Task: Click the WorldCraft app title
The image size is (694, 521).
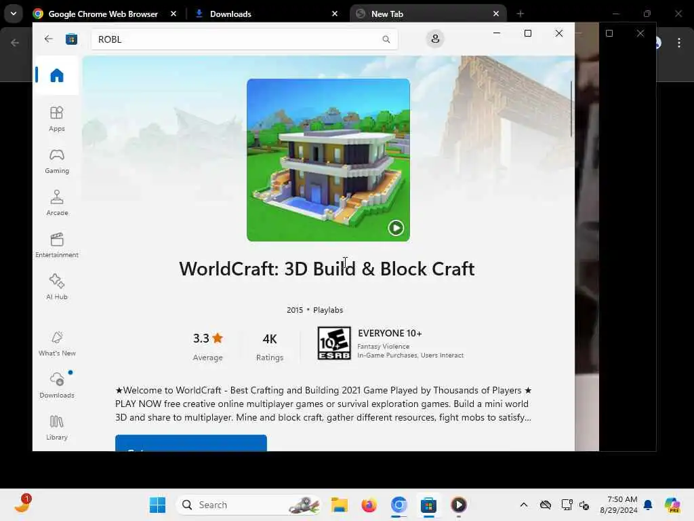Action: [327, 269]
